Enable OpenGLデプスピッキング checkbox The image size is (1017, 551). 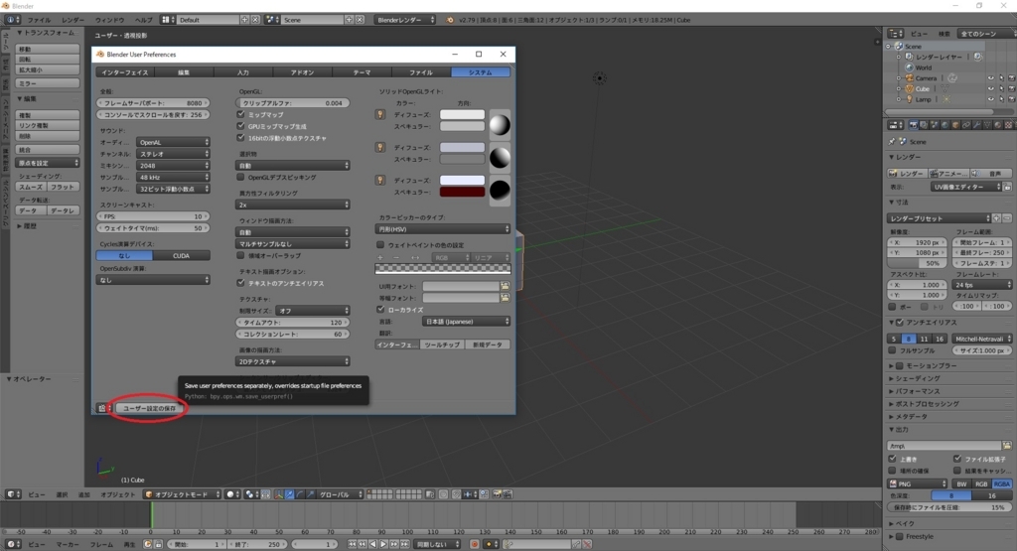pos(240,177)
